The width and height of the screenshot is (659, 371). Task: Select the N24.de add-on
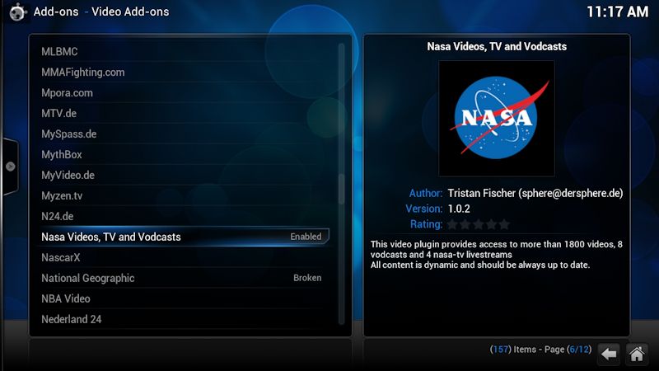(185, 217)
